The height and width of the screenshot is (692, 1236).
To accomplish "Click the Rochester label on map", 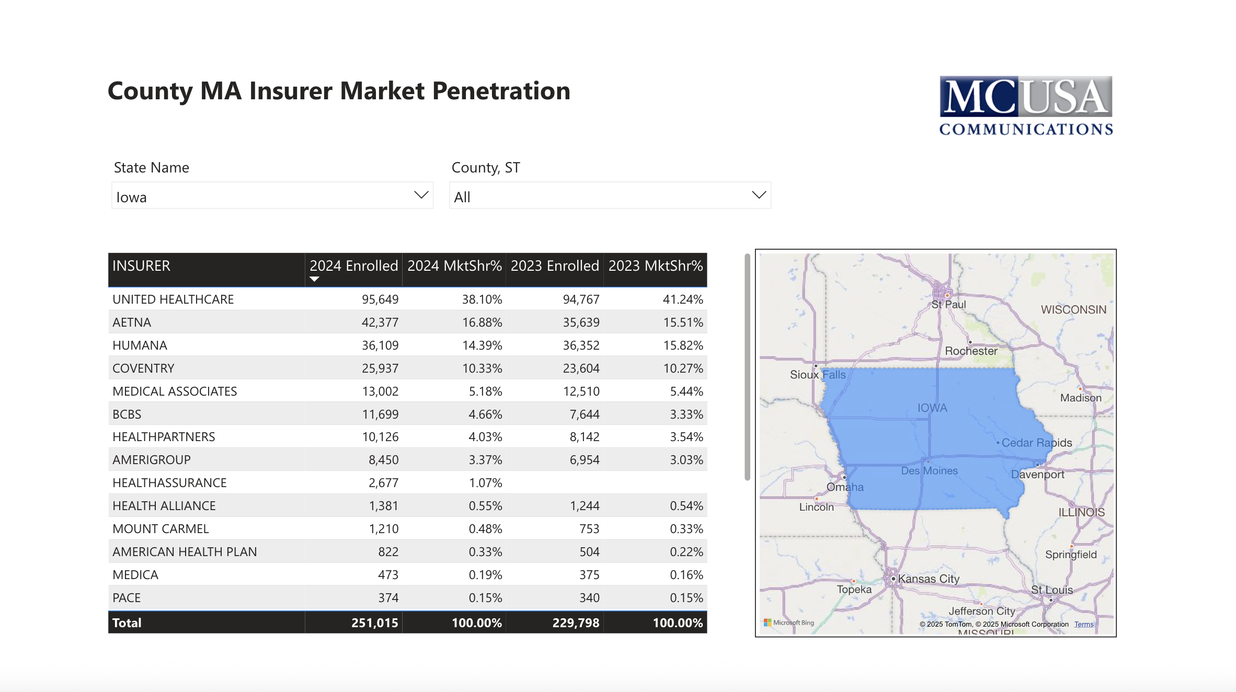I will click(x=971, y=351).
